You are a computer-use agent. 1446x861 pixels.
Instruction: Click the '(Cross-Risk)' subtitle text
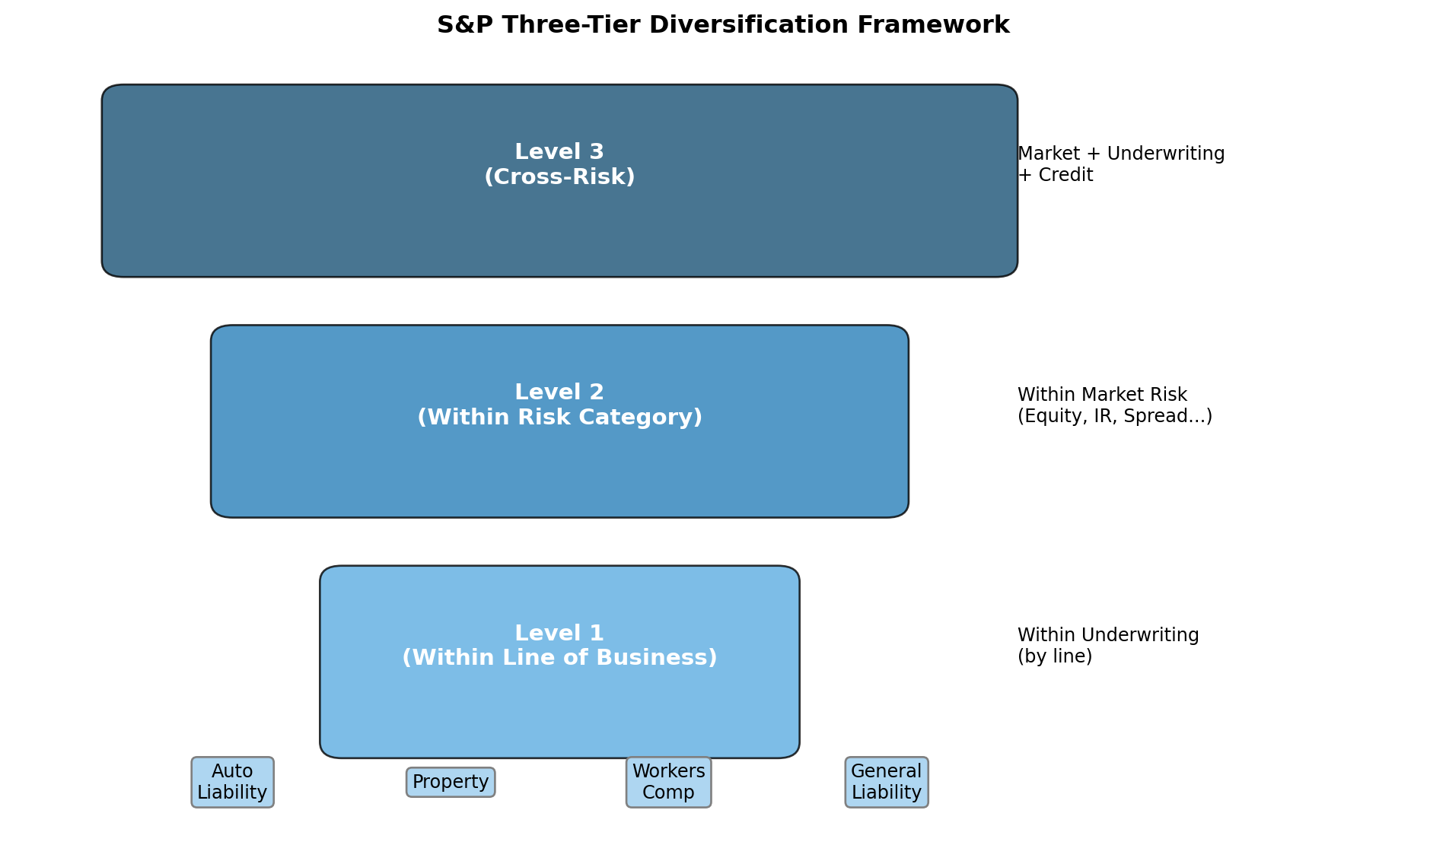click(x=559, y=177)
